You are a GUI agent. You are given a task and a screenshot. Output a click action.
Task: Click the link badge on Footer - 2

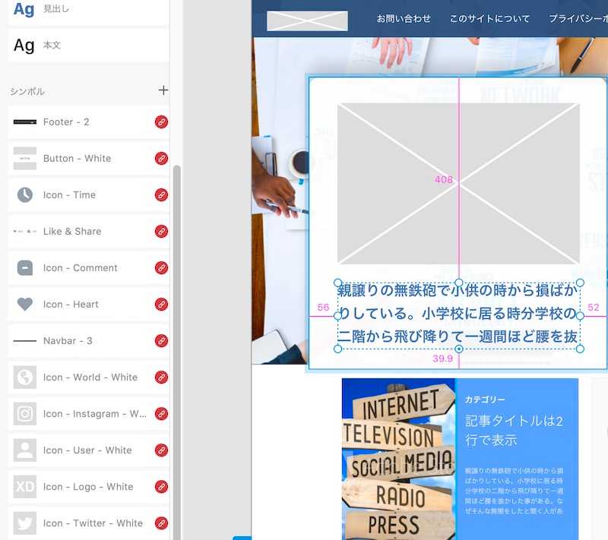[x=161, y=122]
